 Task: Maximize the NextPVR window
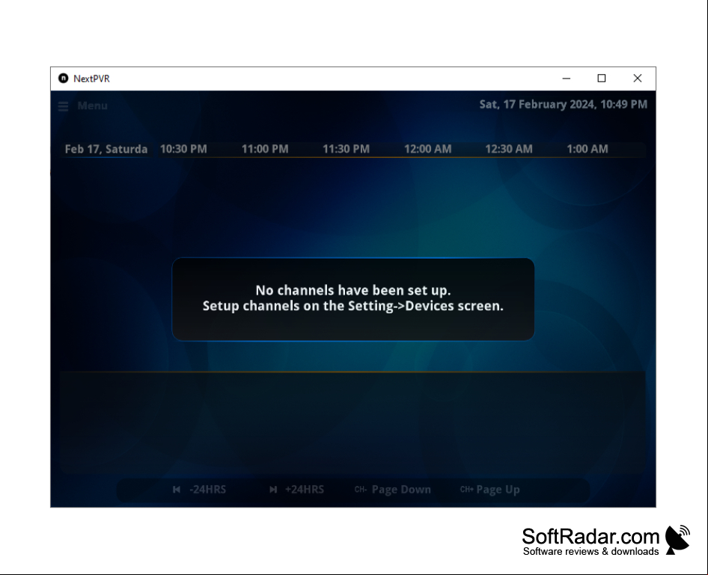click(x=602, y=79)
